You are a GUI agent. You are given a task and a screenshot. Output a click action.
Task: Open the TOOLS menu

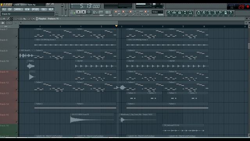pos(44,9)
